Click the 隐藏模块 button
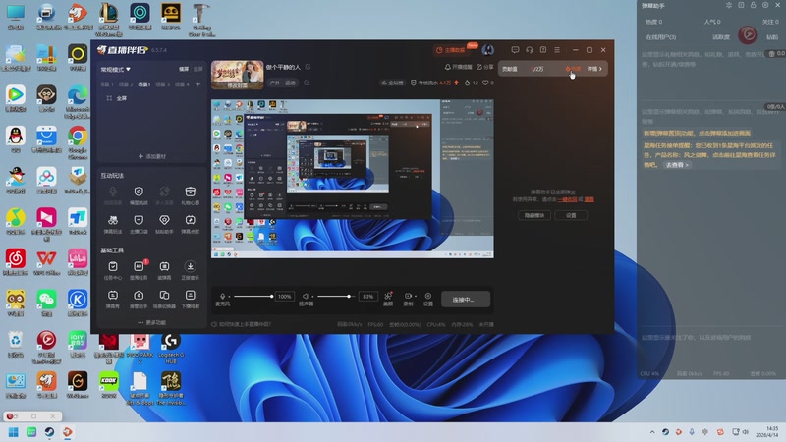786x442 pixels. [x=534, y=215]
